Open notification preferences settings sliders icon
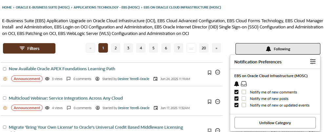324x132 pixels. 313,62
